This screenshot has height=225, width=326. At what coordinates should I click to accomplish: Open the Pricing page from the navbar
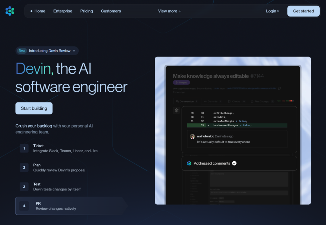(86, 11)
